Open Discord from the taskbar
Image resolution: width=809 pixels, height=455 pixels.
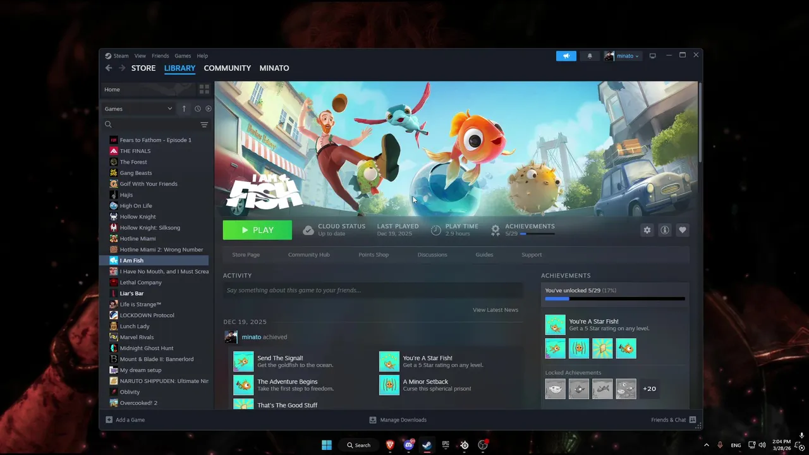click(x=408, y=445)
